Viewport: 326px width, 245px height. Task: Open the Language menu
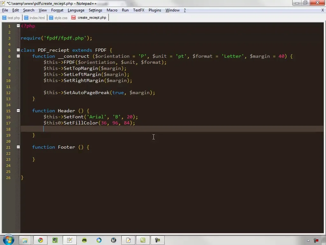point(76,10)
